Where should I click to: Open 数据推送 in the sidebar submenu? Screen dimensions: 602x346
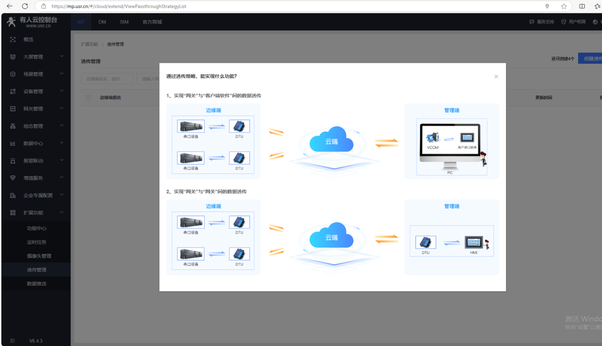(x=37, y=284)
